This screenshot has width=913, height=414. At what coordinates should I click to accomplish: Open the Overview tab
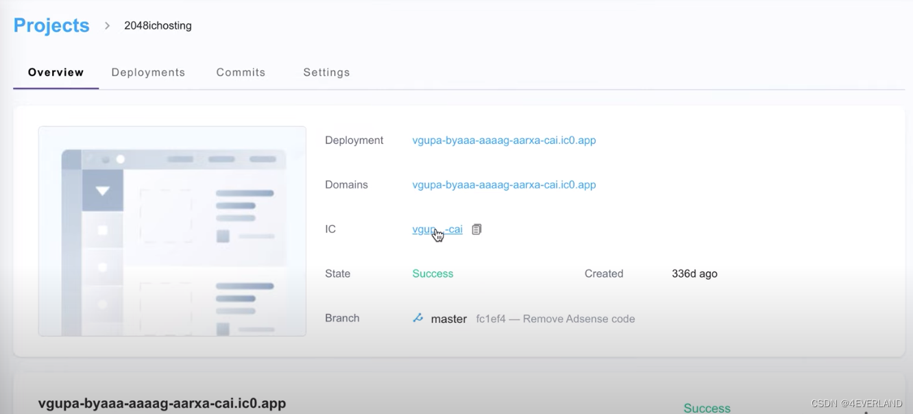click(56, 72)
